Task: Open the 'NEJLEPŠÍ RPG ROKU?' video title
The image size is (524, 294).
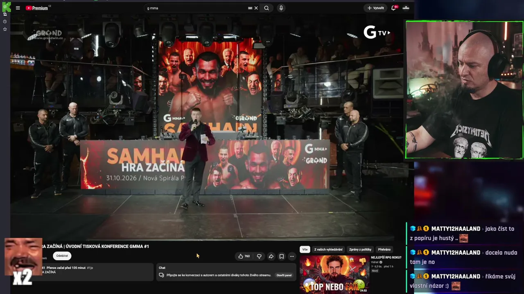Action: coord(386,257)
